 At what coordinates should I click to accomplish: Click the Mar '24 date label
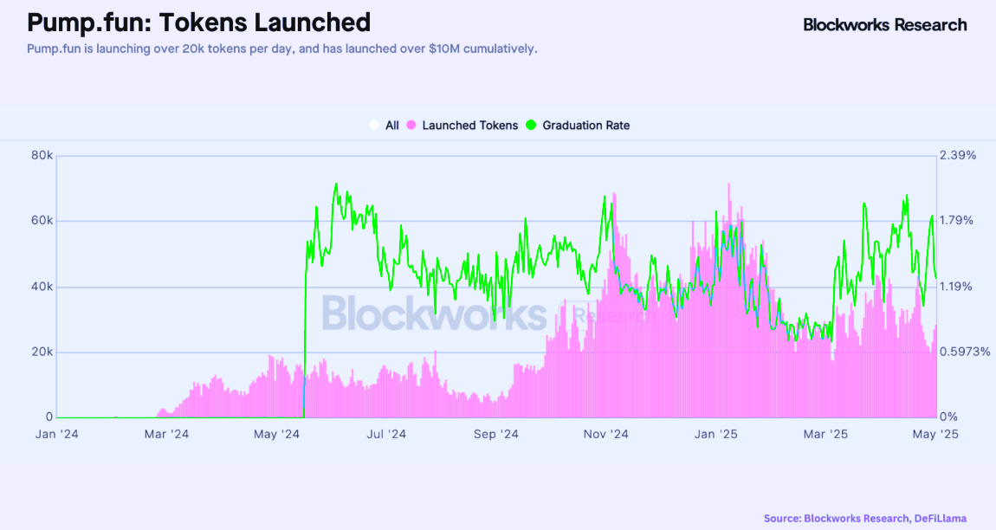166,434
